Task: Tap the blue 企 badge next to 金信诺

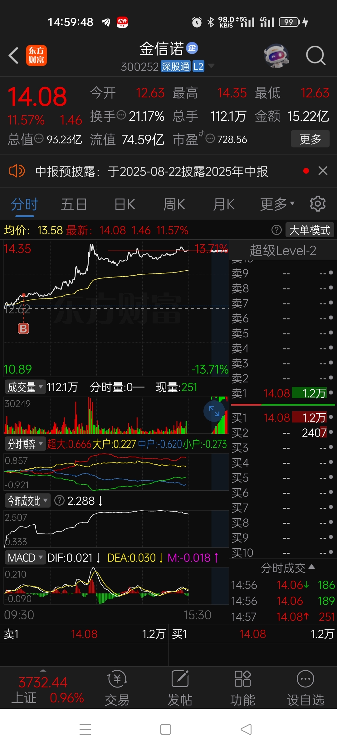Action: click(x=192, y=48)
